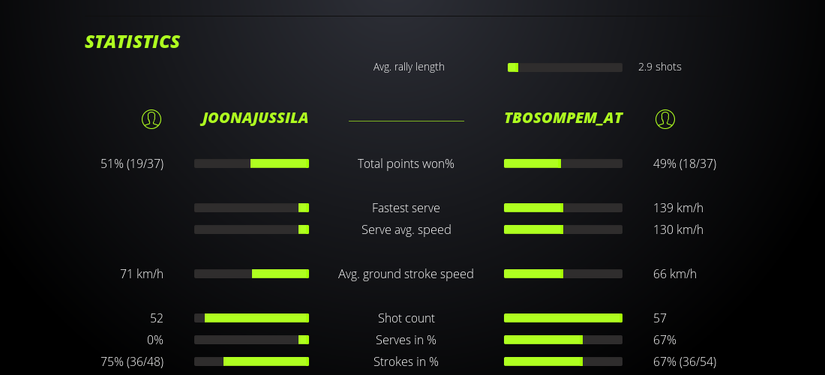Screen dimensions: 825x375
Task: Click the Avg. ground stroke speed label
Action: click(x=406, y=274)
